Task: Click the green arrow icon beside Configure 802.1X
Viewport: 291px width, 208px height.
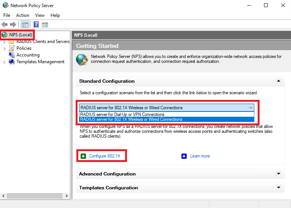Action: coord(83,156)
